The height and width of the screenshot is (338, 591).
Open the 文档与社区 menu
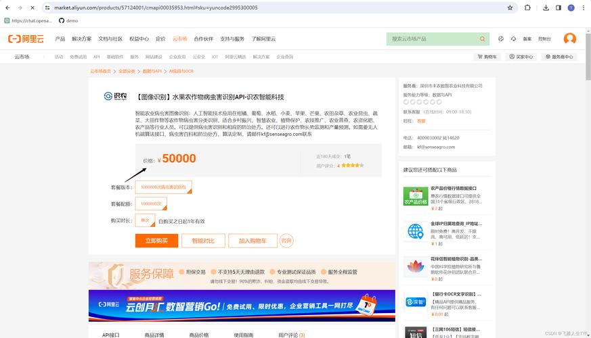coord(110,39)
